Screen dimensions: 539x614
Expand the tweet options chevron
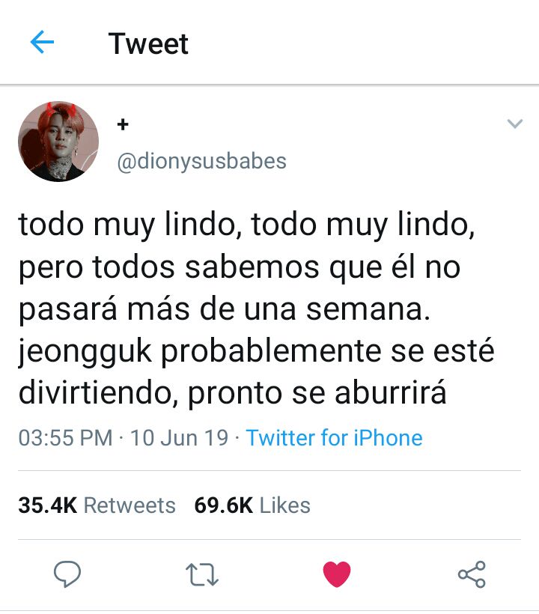click(x=515, y=124)
